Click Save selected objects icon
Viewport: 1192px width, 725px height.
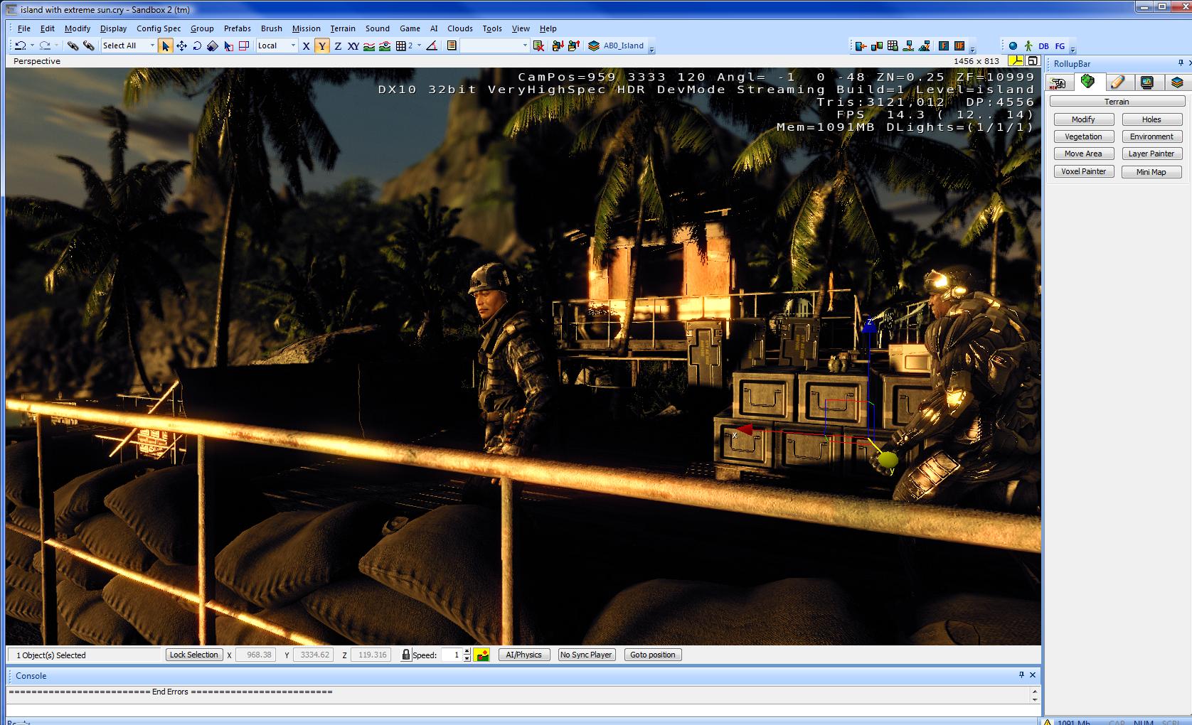point(558,45)
